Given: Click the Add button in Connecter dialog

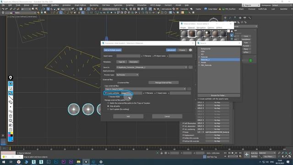Looking at the screenshot, I should [128, 116].
